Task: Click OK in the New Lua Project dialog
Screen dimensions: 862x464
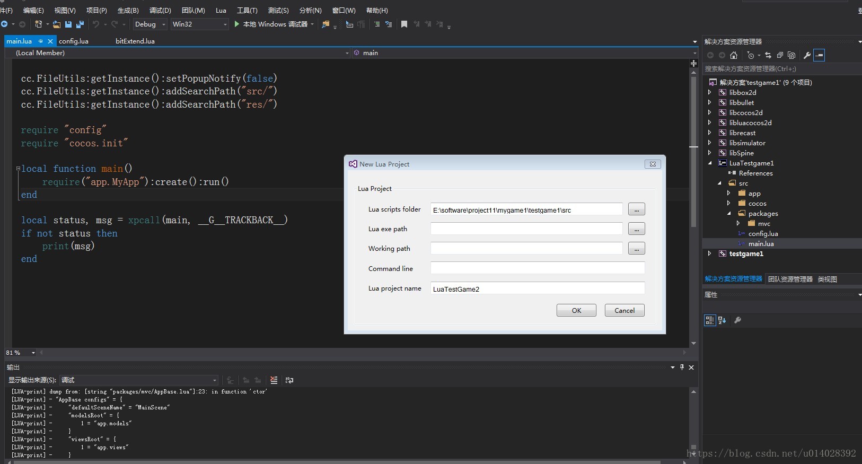Action: click(x=576, y=310)
